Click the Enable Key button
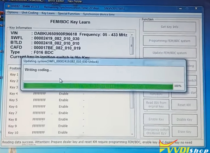The width and height of the screenshot is (210, 153). tap(156, 119)
